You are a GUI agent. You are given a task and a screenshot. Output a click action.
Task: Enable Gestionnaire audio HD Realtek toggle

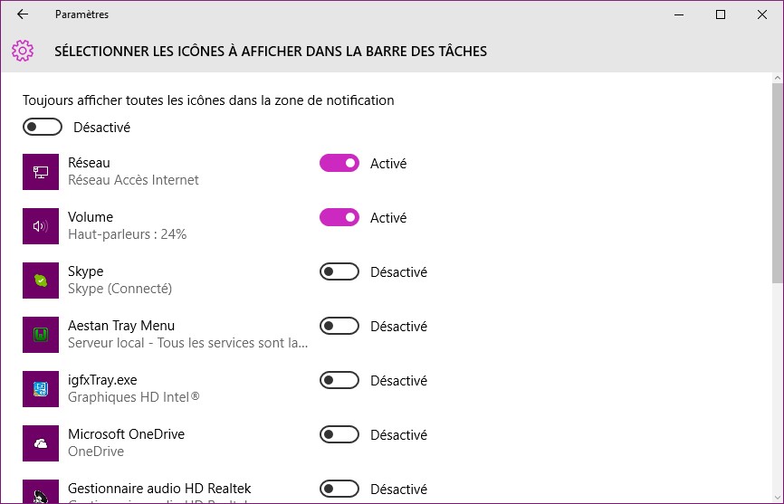point(339,490)
